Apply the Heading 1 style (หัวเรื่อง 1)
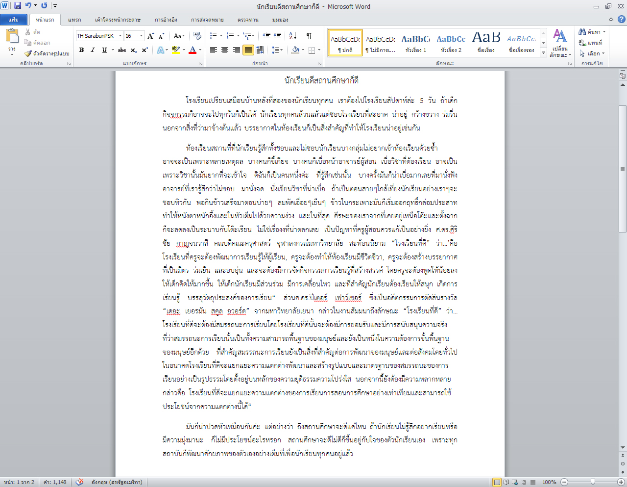 click(416, 43)
